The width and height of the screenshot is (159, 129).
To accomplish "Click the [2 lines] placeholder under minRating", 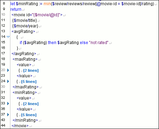I will [31, 104].
